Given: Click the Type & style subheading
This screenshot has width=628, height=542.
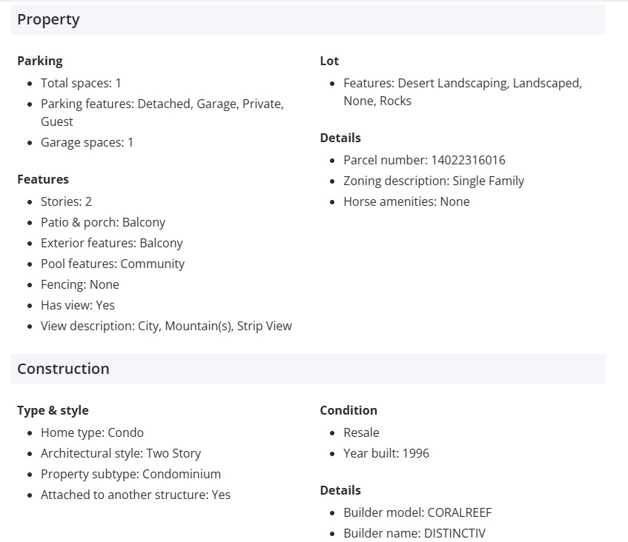Looking at the screenshot, I should pyautogui.click(x=53, y=410).
